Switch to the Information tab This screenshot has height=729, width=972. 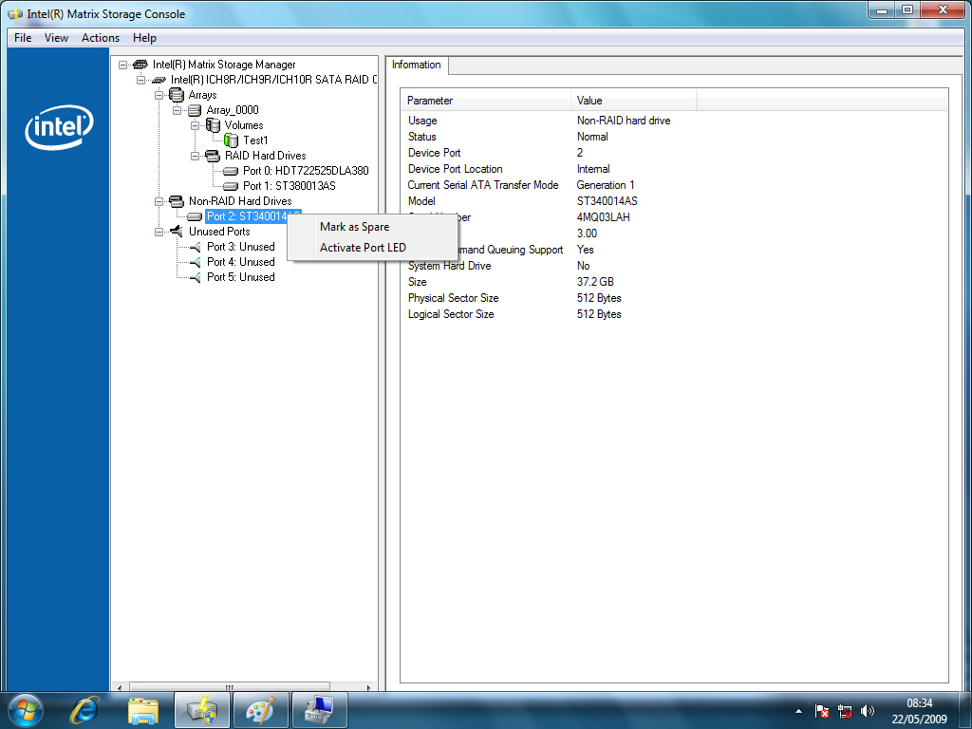417,65
